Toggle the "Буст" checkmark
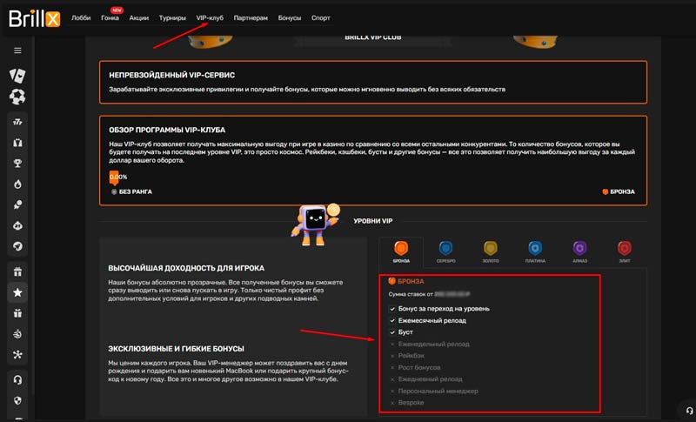This screenshot has width=696, height=422. [393, 332]
